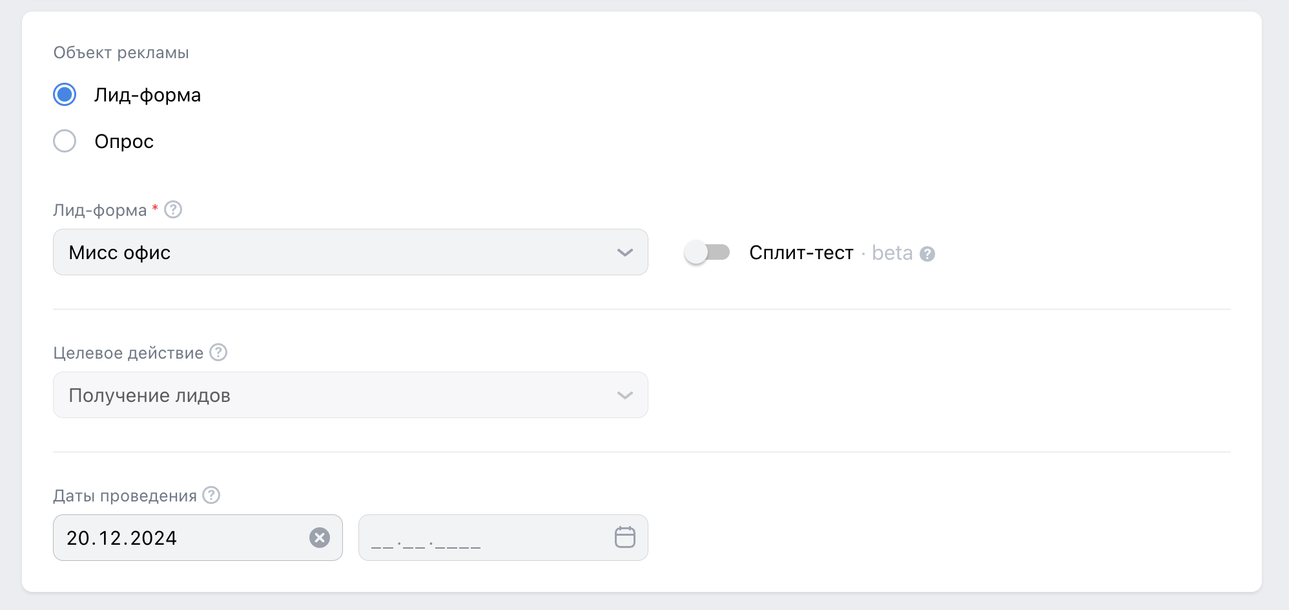Clear the start date 20.12.2024

point(320,538)
